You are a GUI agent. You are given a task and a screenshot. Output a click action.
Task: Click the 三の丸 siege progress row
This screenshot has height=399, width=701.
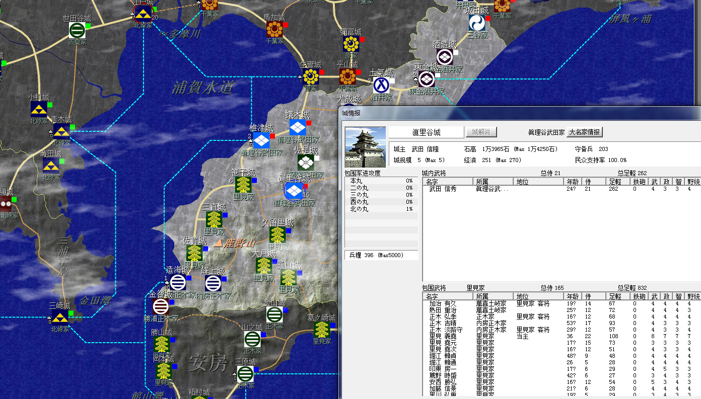381,195
